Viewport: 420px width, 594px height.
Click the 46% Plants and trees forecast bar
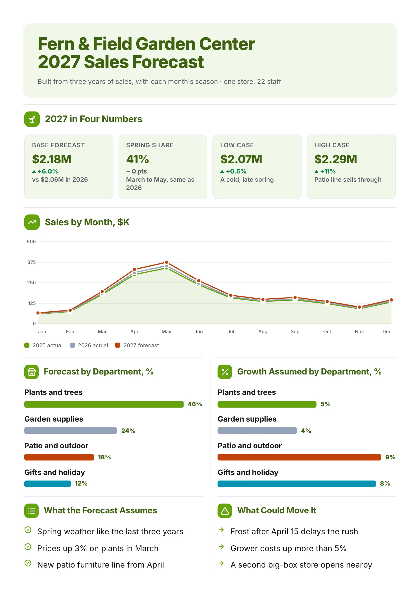tap(104, 404)
